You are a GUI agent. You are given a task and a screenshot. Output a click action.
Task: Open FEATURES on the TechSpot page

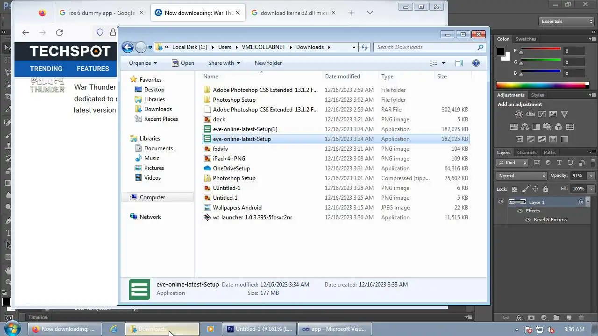(93, 69)
